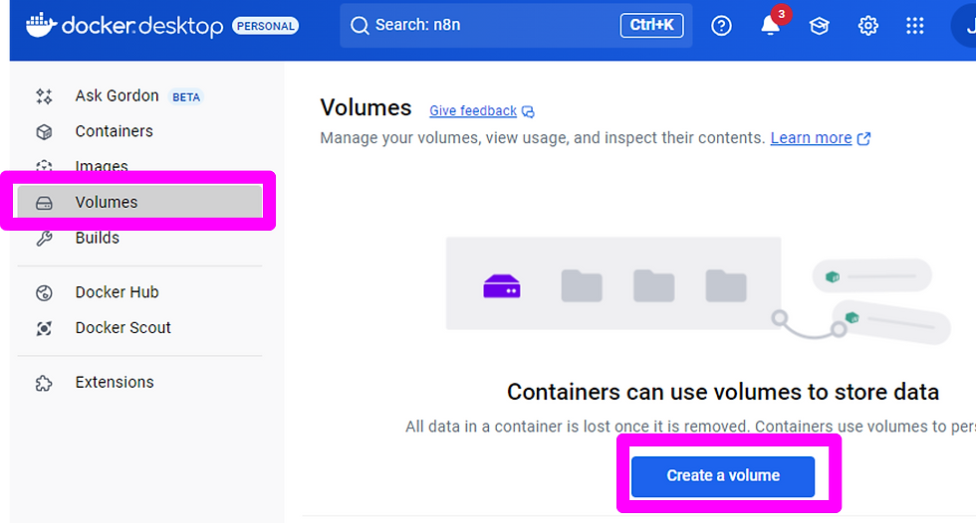Click heading Containers can use volumes to store data
The height and width of the screenshot is (523, 976).
click(723, 392)
